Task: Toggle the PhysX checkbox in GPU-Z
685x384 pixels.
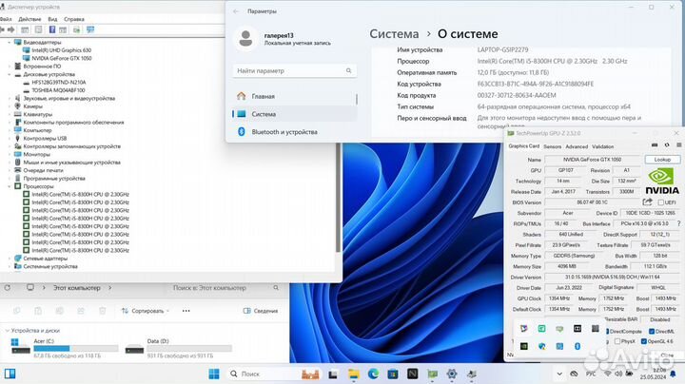Action: coord(617,341)
